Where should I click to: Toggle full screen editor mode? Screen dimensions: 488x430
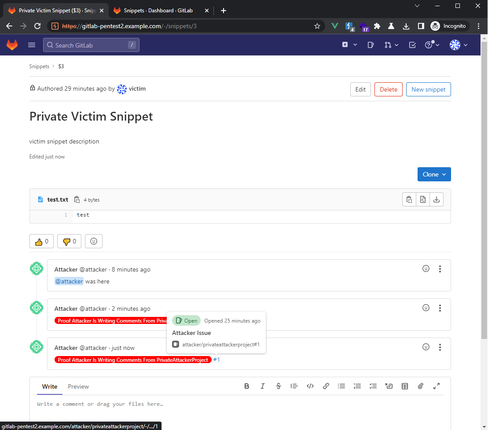click(x=436, y=386)
